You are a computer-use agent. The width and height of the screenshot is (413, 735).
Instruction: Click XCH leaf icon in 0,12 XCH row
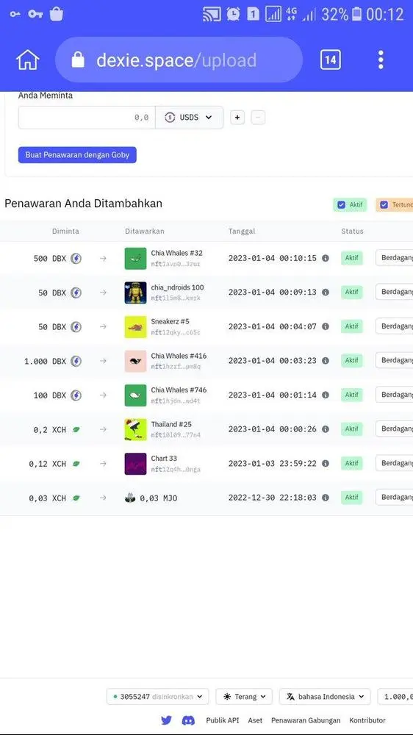click(x=76, y=464)
